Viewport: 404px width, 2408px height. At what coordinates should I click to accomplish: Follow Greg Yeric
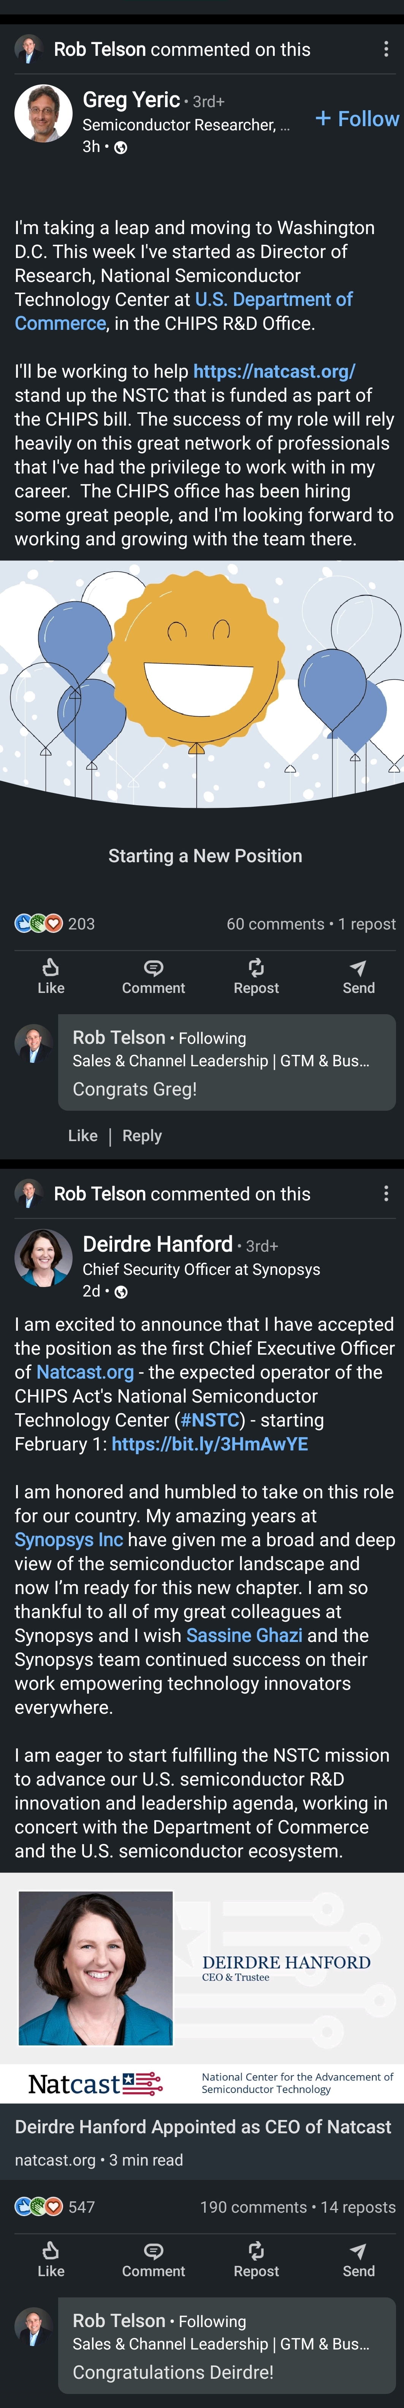coord(357,119)
